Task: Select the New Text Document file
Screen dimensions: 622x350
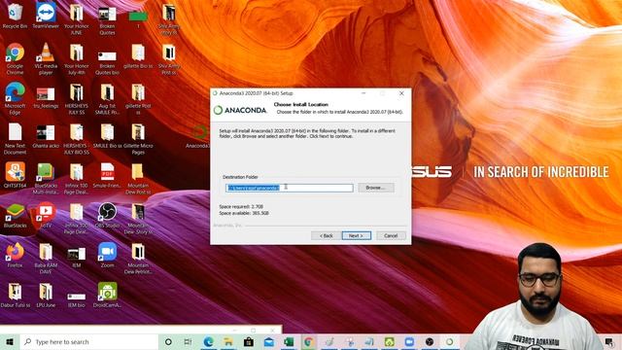Action: click(15, 138)
